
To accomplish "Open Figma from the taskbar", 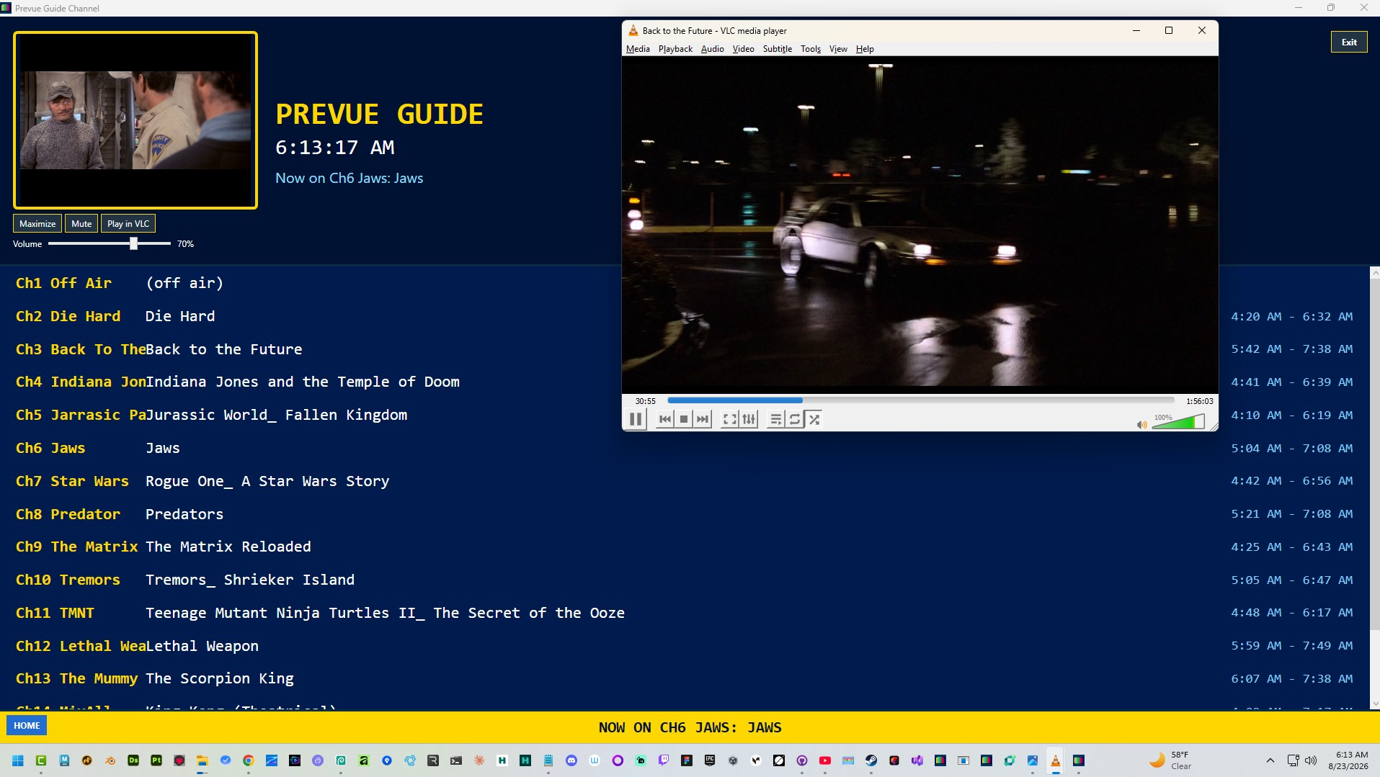I will tap(687, 760).
